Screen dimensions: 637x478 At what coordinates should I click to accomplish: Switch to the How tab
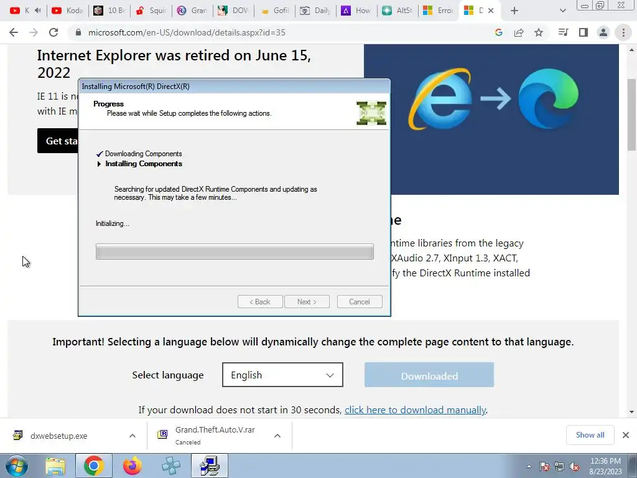[356, 11]
